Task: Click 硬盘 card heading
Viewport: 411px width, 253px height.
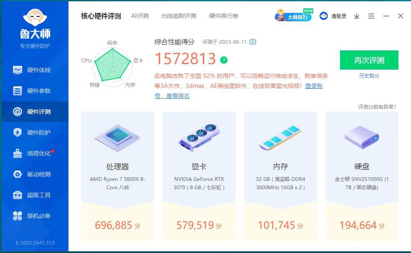Action: [x=362, y=167]
